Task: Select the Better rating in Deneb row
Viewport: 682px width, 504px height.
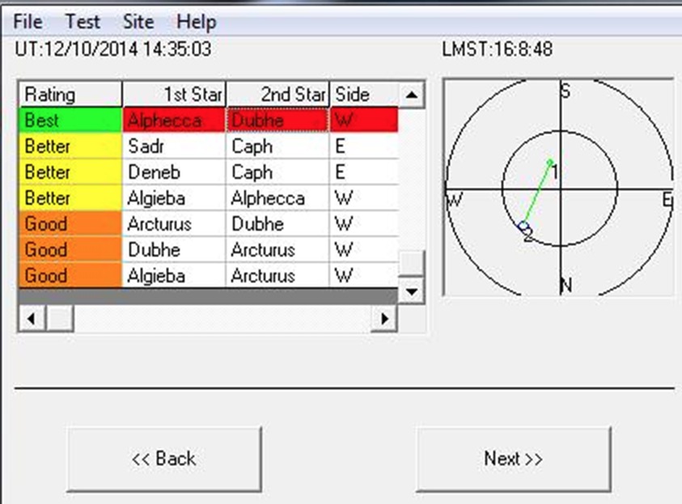Action: (70, 172)
